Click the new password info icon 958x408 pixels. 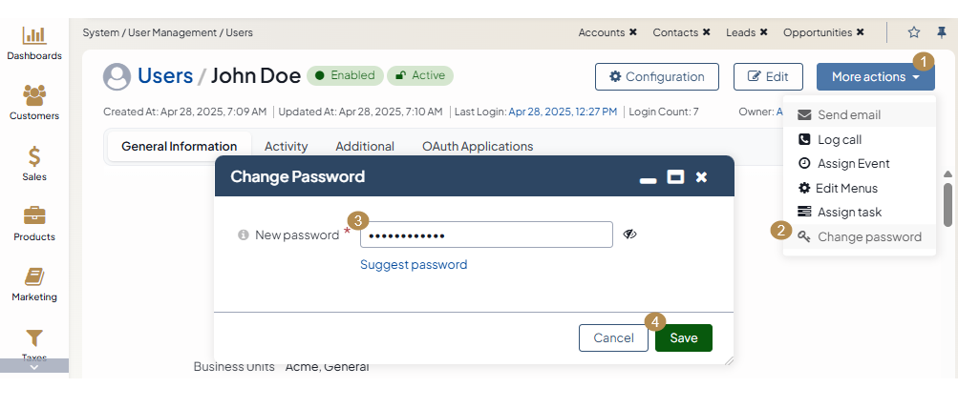click(244, 235)
